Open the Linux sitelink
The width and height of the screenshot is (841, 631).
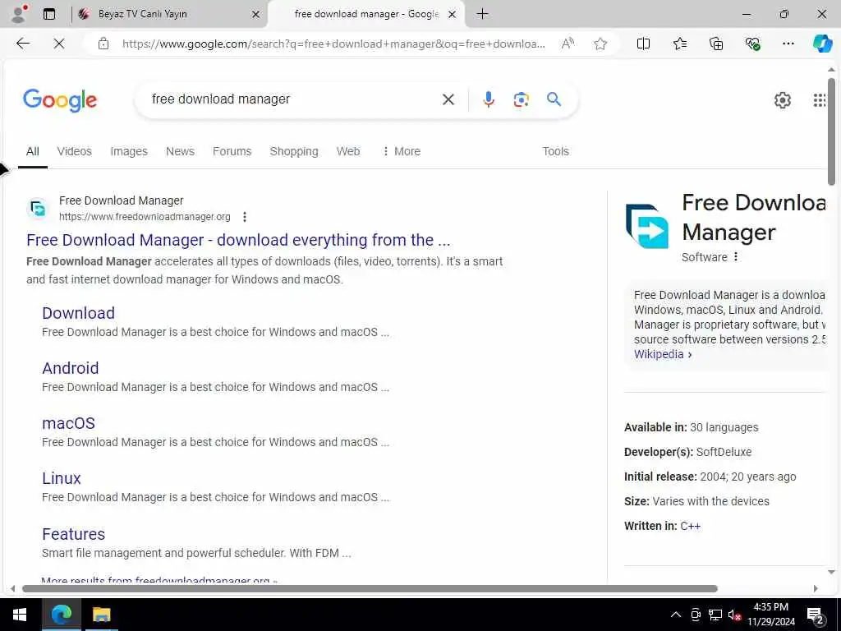tap(62, 478)
